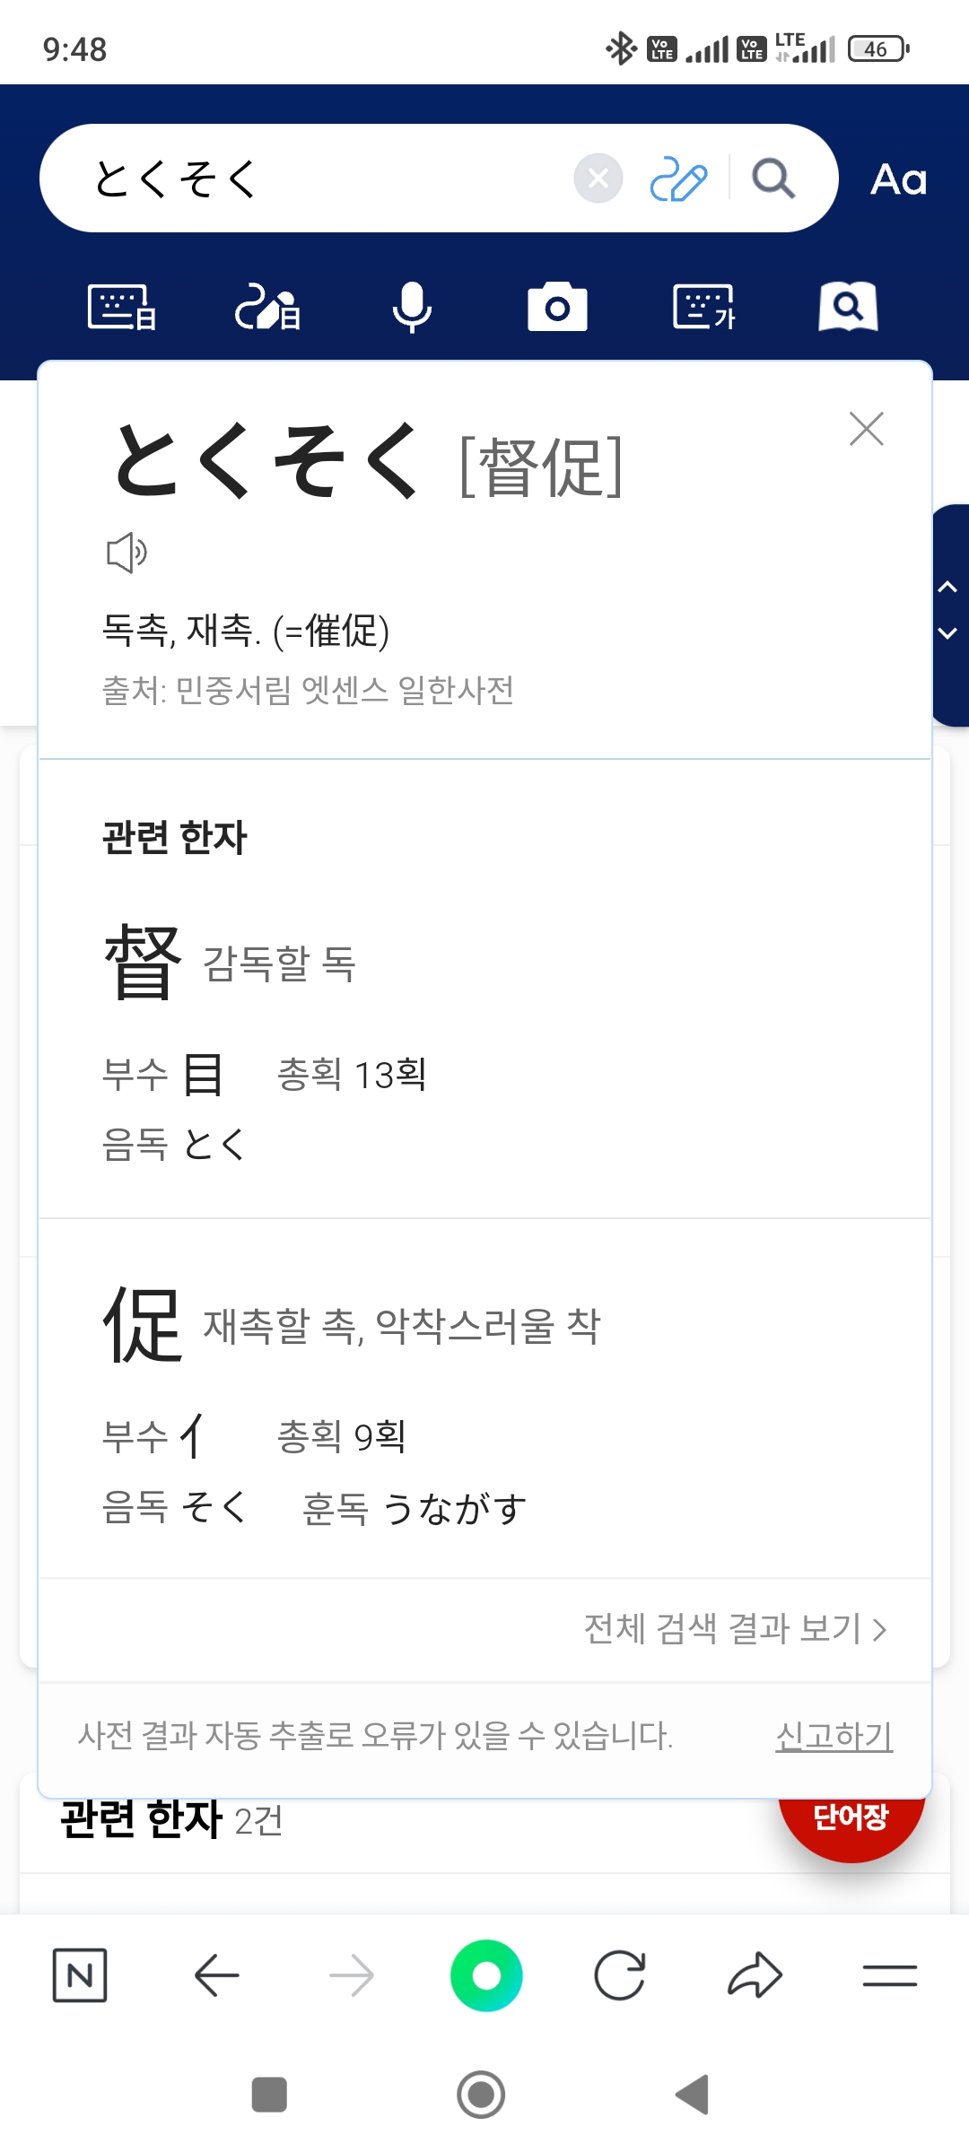The height and width of the screenshot is (2153, 969).
Task: Open the Japanese keyboard input icon
Action: pyautogui.click(x=122, y=308)
